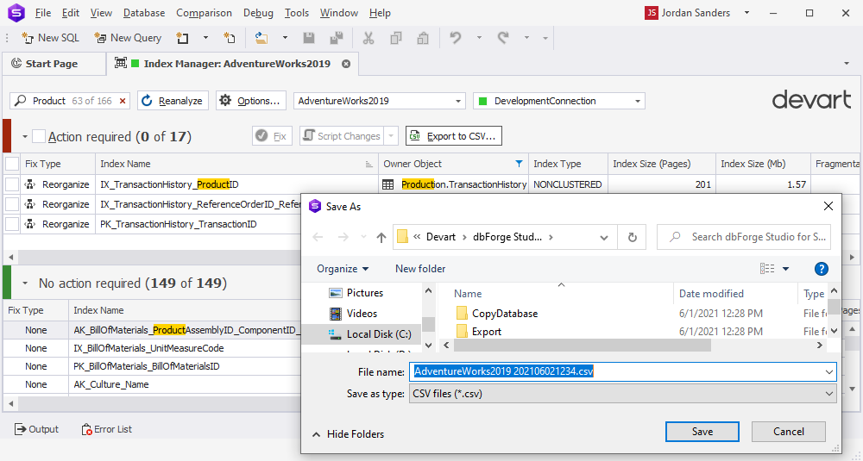Check the IX_TransactionHistory_ProductID row checkbox
863x461 pixels.
point(11,184)
